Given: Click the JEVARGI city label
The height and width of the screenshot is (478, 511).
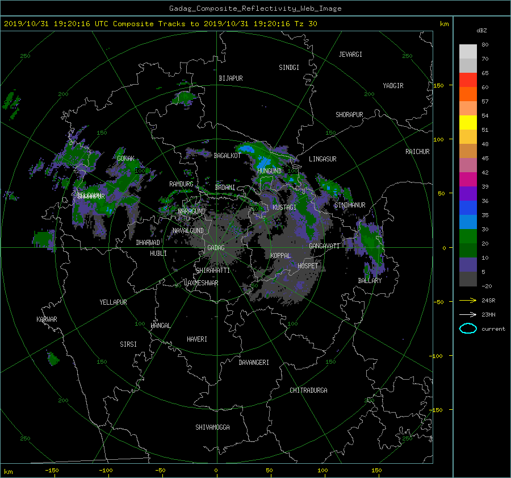Looking at the screenshot, I should pos(350,55).
